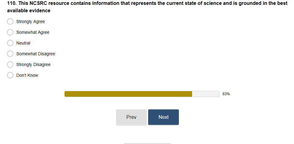
Task: Go to the next question with Next
Action: [163, 117]
